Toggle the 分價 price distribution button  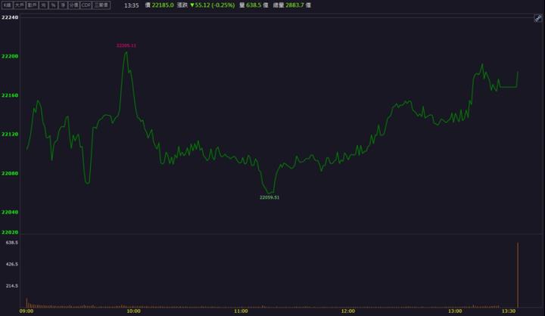click(x=73, y=5)
